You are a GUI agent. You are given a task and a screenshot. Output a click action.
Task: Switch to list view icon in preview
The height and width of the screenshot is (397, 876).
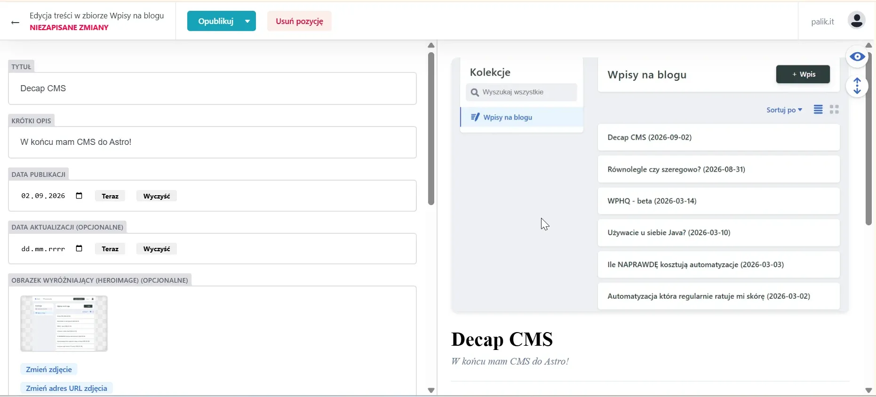[818, 110]
